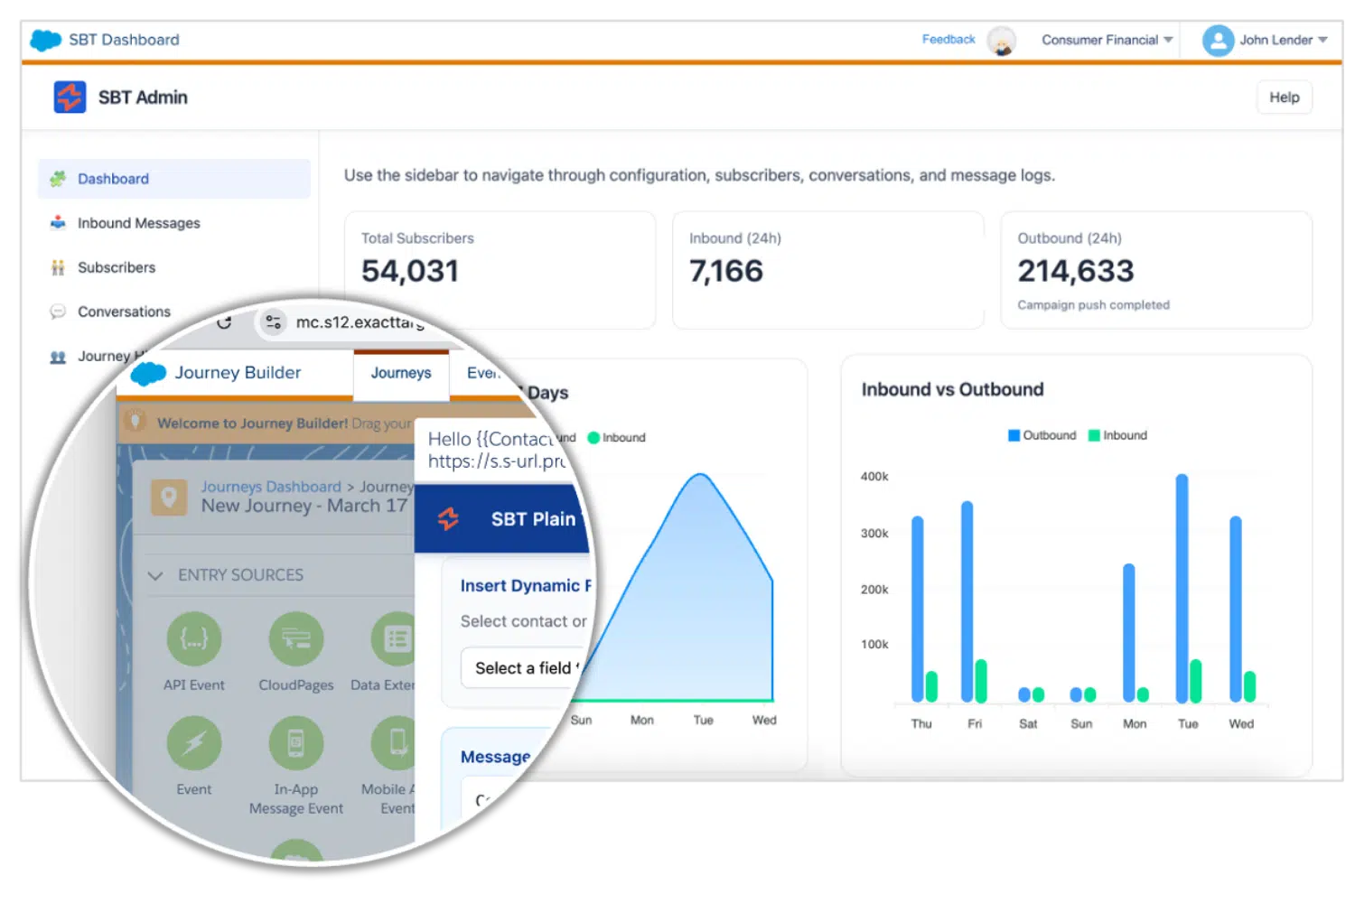Screen dimensions: 1355x903
Task: Select the API Event entry source icon
Action: tap(194, 638)
